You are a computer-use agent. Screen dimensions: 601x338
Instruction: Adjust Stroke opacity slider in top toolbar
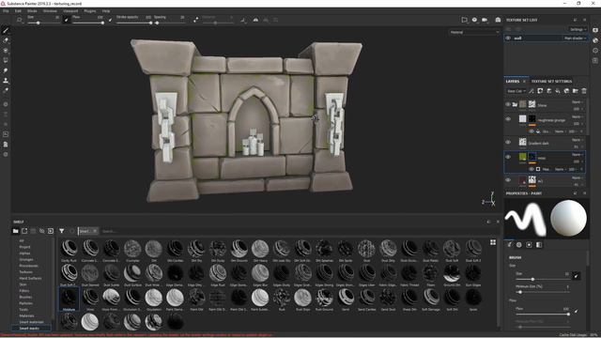[x=134, y=23]
